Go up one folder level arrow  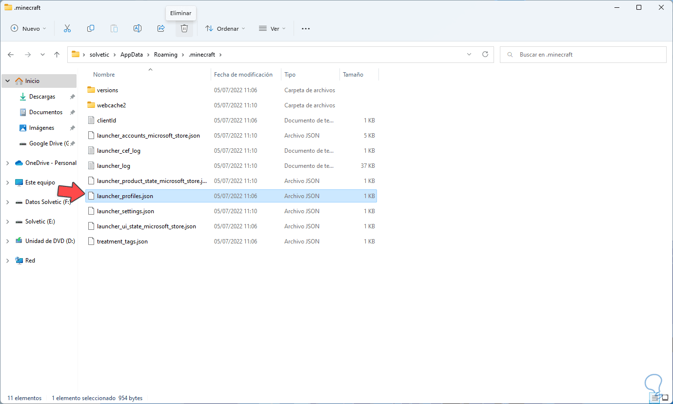pyautogui.click(x=57, y=55)
